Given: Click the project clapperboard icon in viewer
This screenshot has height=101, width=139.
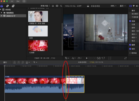Looking at the screenshot, I should point(88,6).
